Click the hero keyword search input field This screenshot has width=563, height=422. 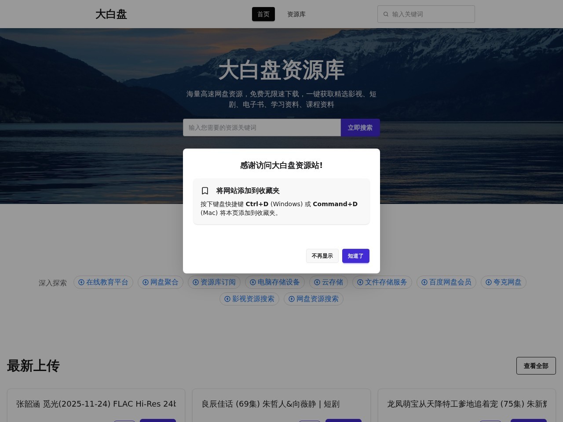(262, 127)
